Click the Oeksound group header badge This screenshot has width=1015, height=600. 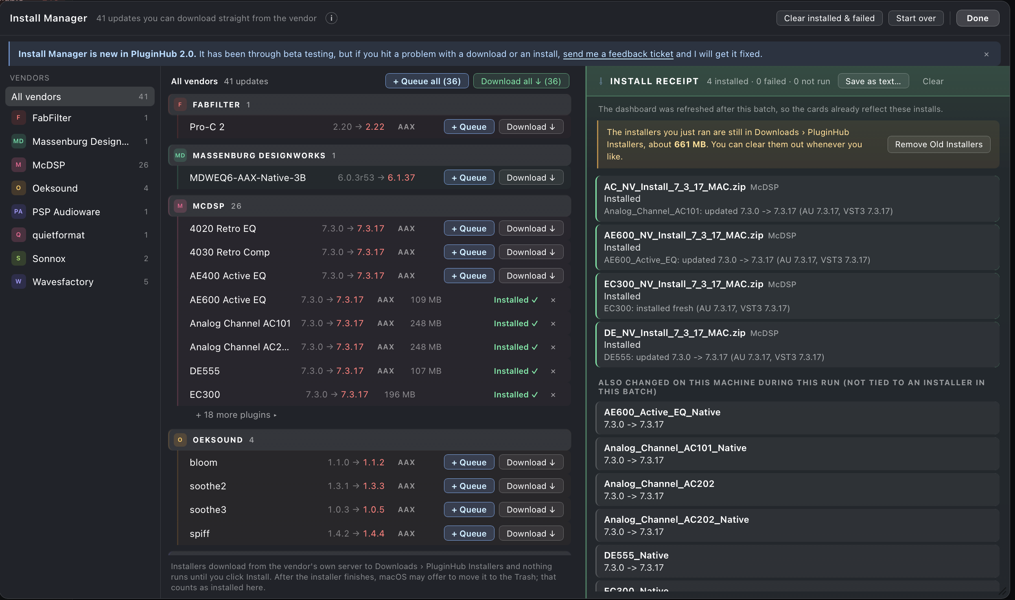180,440
